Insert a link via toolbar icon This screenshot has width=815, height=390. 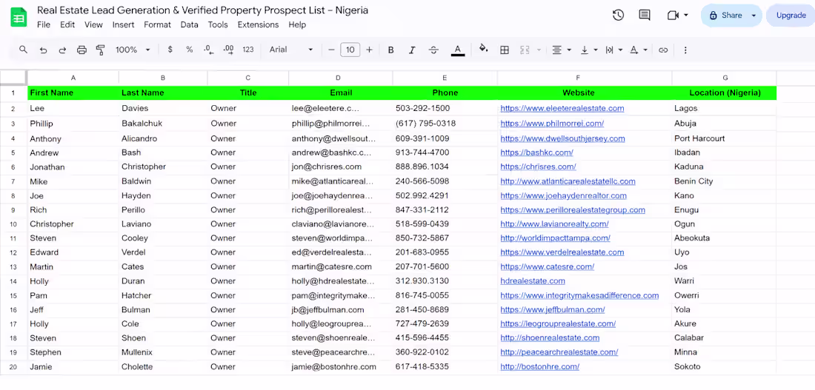(663, 50)
